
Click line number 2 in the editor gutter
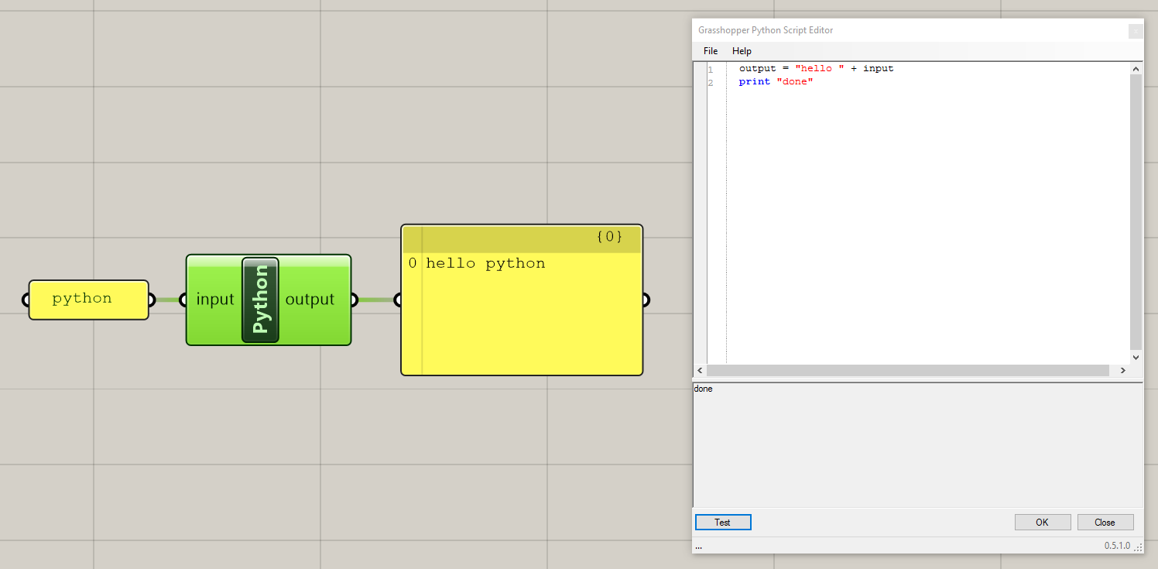pyautogui.click(x=711, y=82)
